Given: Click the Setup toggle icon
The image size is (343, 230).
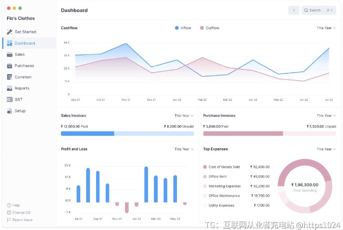Looking at the screenshot, I should click(9, 111).
